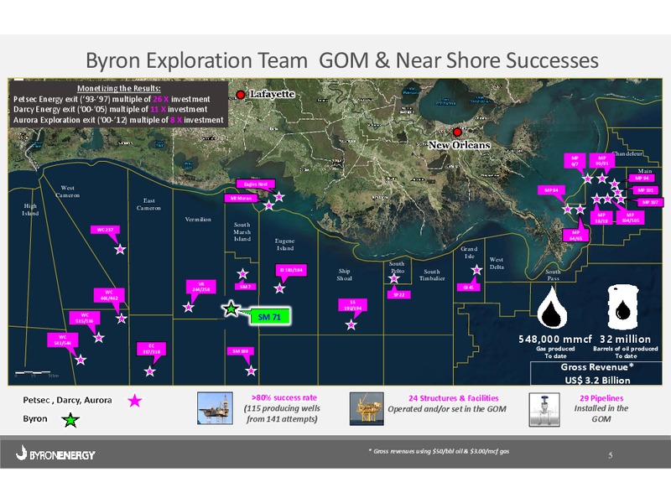
Task: Click the '24 Structures & Facilities' text
Action: click(453, 397)
